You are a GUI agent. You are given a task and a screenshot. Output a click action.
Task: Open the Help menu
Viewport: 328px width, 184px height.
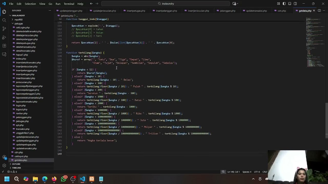pyautogui.click(x=80, y=4)
